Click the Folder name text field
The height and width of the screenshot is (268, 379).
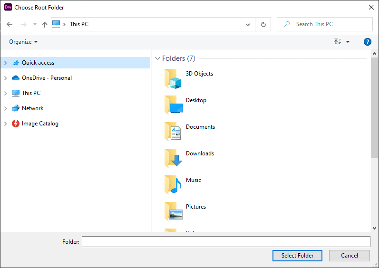click(226, 242)
